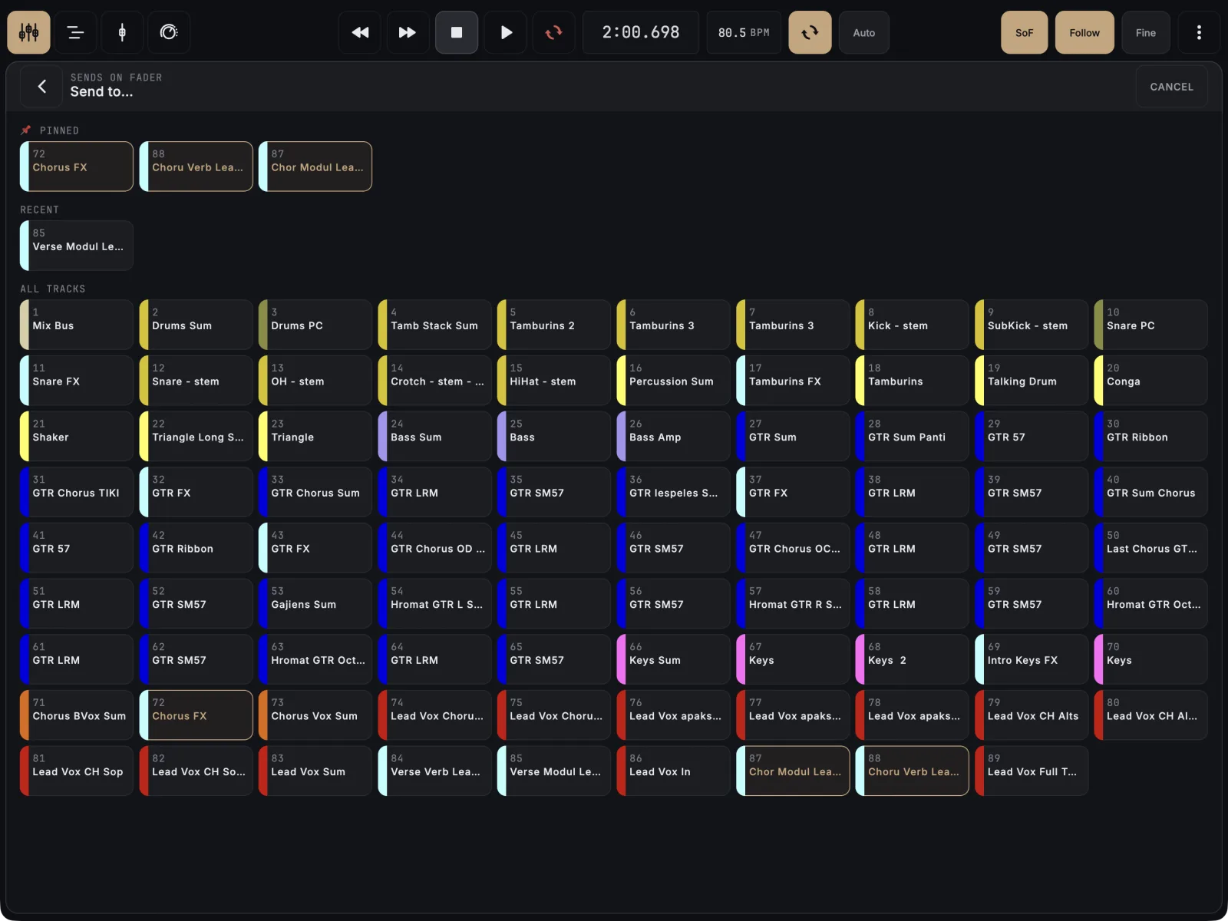This screenshot has width=1228, height=921.
Task: Select track 83 Lead Vox Sum
Action: tap(315, 771)
